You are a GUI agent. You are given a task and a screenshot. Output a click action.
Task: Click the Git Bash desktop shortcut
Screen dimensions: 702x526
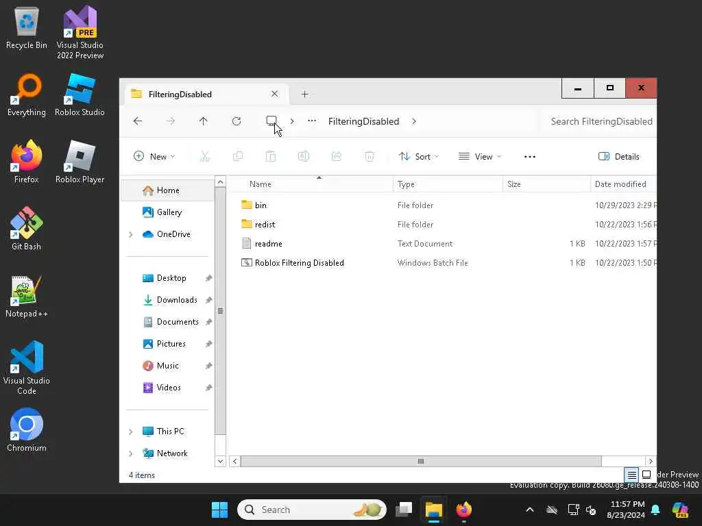coord(27,229)
